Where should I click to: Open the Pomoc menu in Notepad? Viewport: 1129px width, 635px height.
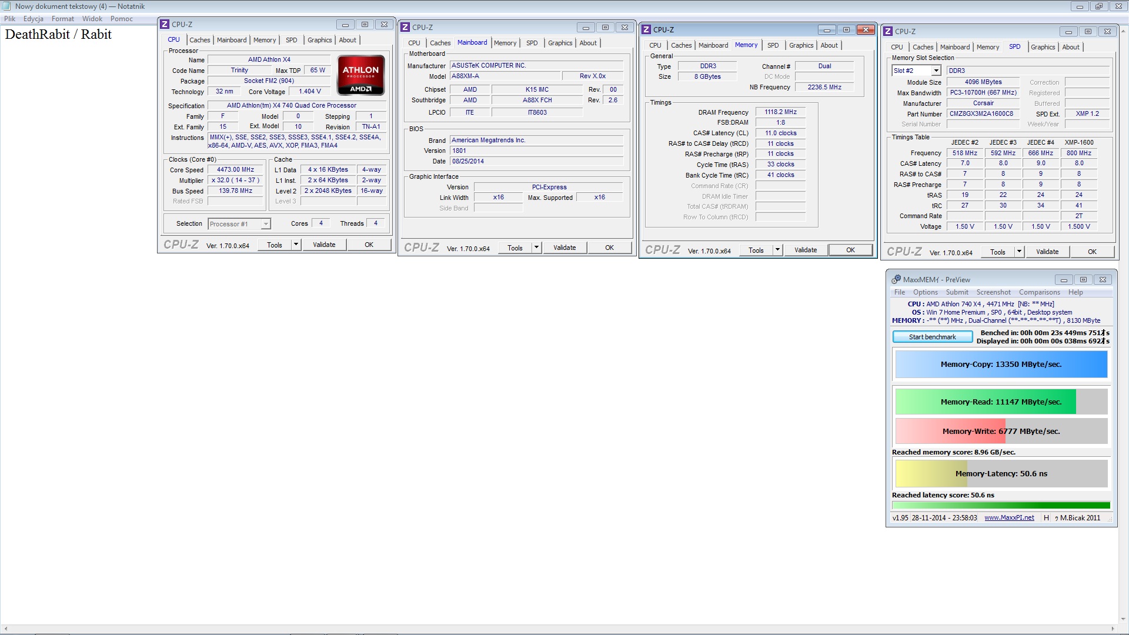click(122, 19)
